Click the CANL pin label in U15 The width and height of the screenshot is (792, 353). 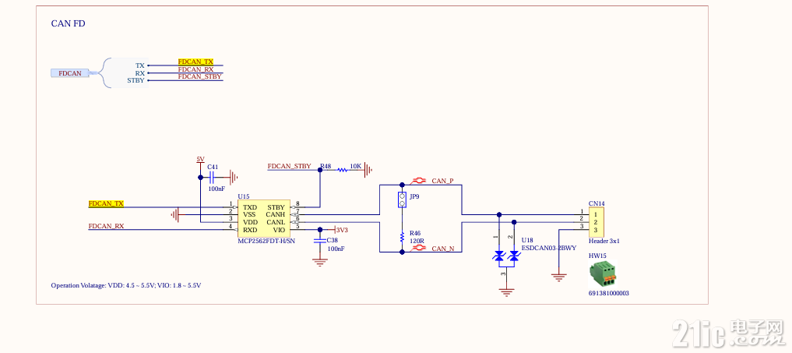click(276, 223)
